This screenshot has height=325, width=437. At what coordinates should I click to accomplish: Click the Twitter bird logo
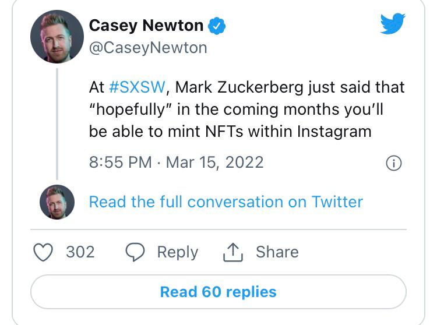click(392, 24)
